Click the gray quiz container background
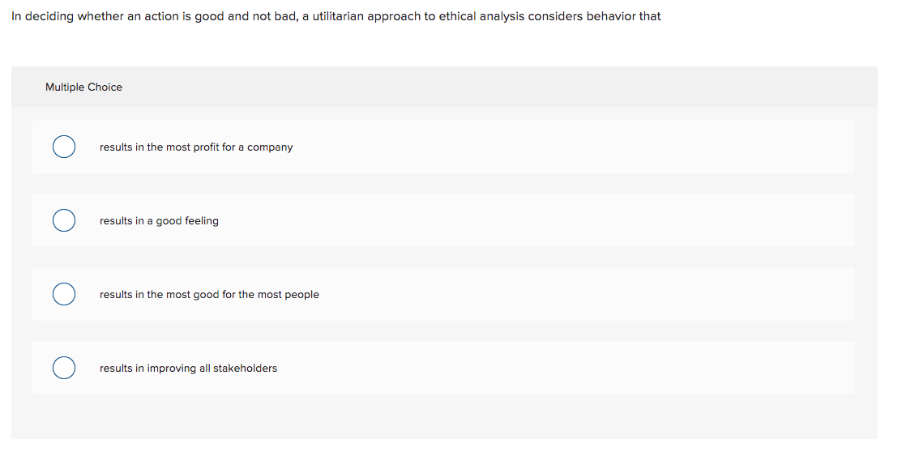919x469 pixels. pyautogui.click(x=444, y=417)
